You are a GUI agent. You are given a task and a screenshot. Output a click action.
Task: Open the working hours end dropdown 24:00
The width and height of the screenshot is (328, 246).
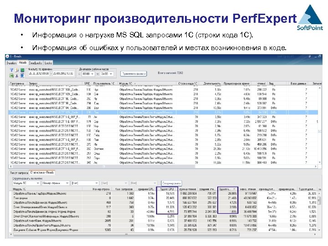[x=107, y=74]
